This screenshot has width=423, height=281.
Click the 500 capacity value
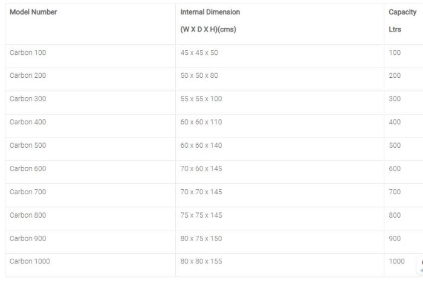click(395, 145)
